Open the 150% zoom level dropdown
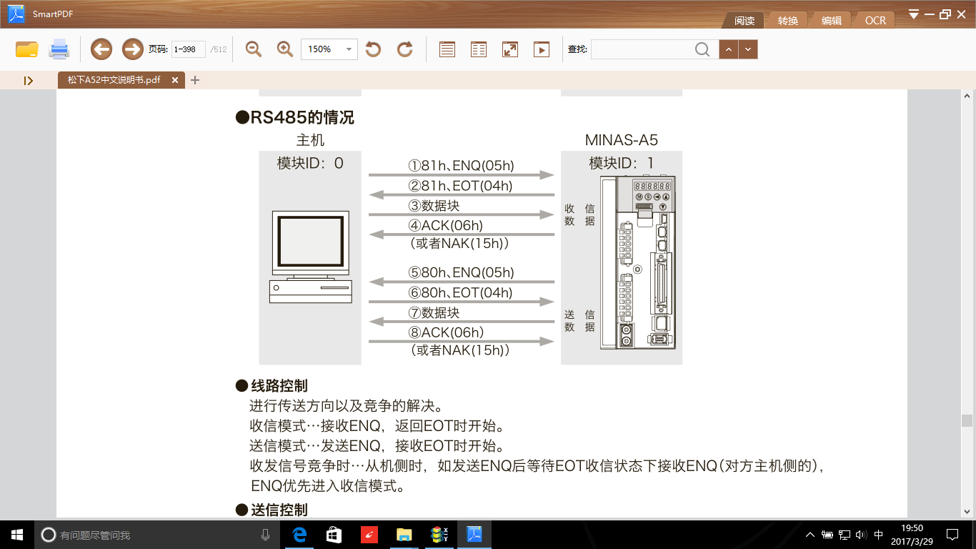The width and height of the screenshot is (976, 549). pos(349,49)
